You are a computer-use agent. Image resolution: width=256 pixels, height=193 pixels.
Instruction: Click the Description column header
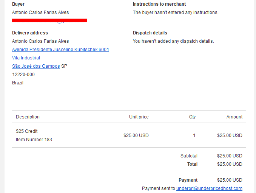[x=28, y=117]
